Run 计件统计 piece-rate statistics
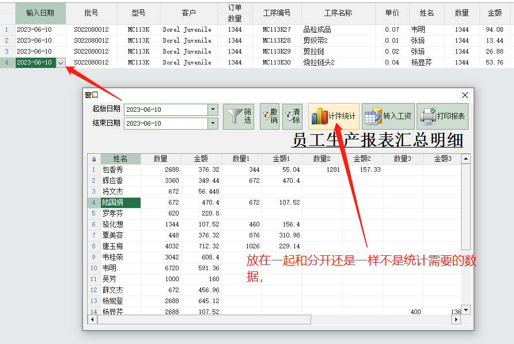Image resolution: width=514 pixels, height=344 pixels. click(x=334, y=116)
